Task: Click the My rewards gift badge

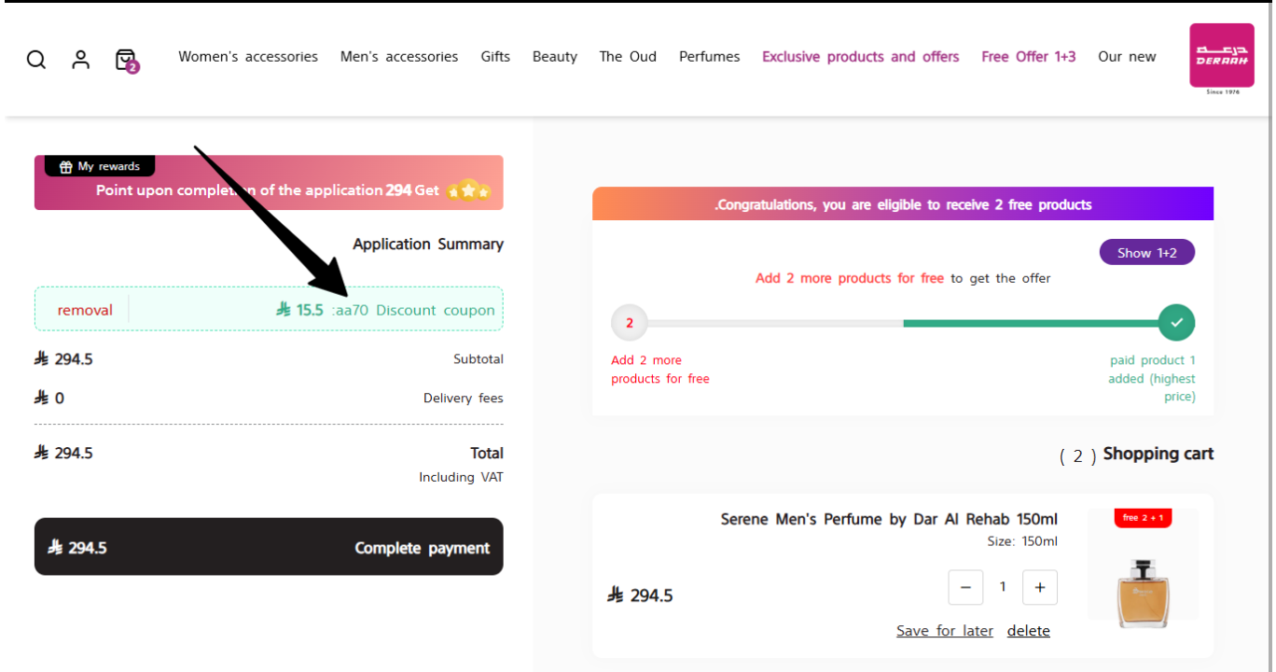Action: (100, 166)
